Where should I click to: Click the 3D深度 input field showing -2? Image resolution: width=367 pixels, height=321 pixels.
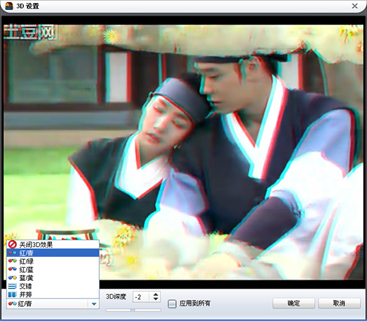[142, 297]
